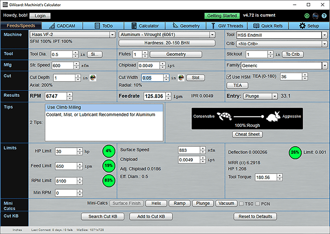
Task: Open the Entry Plunge dropdown
Action: tap(275, 96)
